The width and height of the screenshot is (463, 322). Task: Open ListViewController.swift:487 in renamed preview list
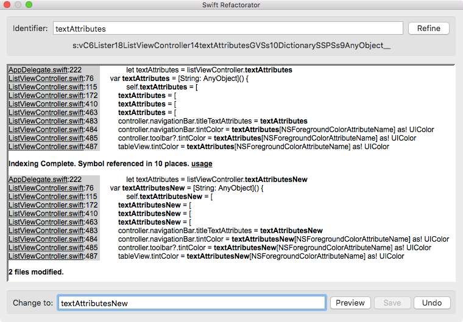pos(53,256)
